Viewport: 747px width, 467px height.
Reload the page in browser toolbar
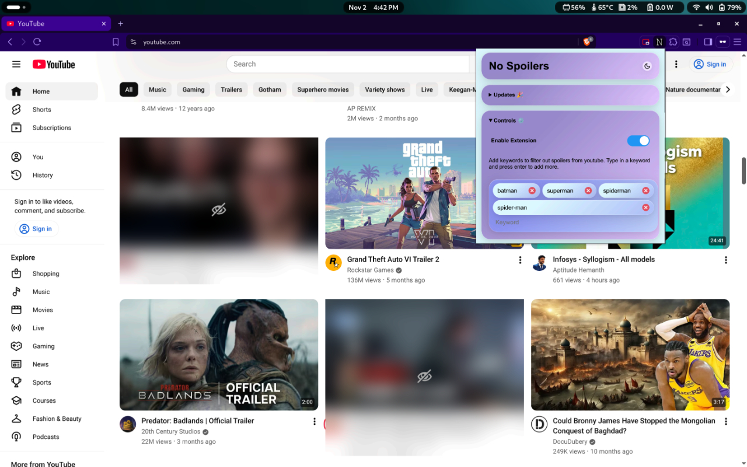[x=37, y=42]
